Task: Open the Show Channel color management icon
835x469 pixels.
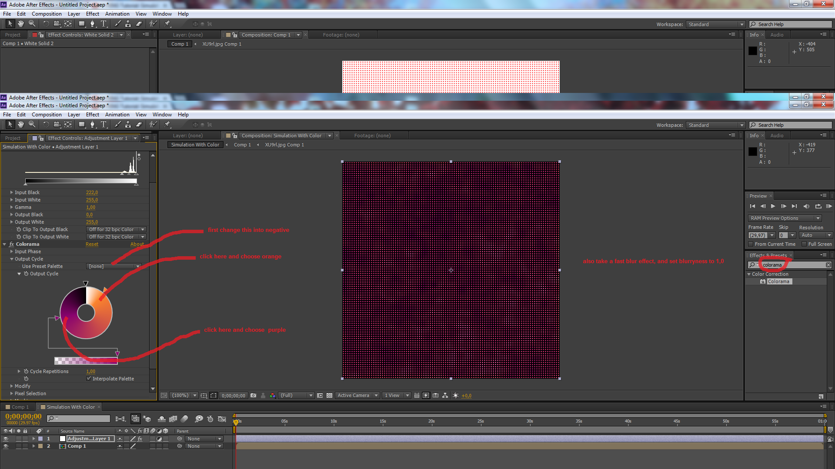Action: (x=273, y=396)
